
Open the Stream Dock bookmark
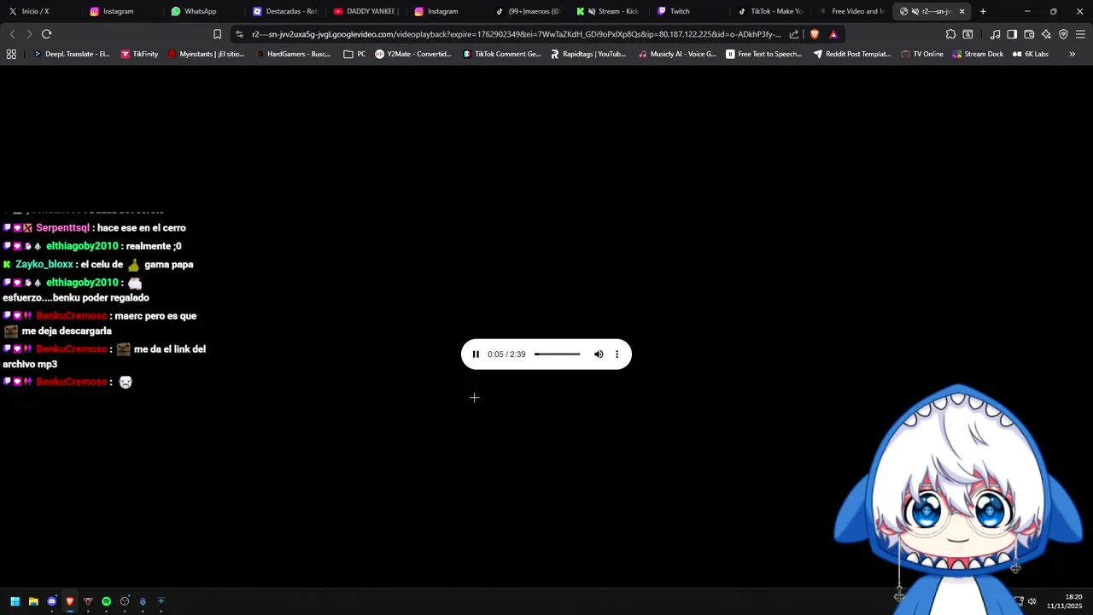coord(978,54)
